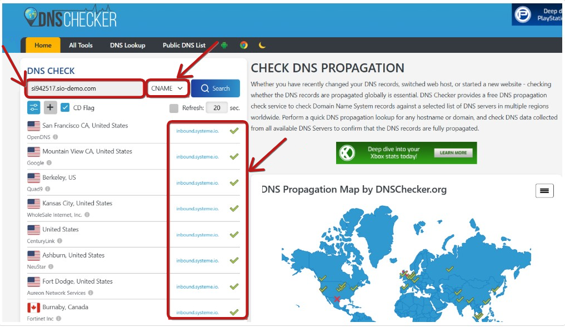Go to the DNS Lookup tab

pyautogui.click(x=128, y=46)
